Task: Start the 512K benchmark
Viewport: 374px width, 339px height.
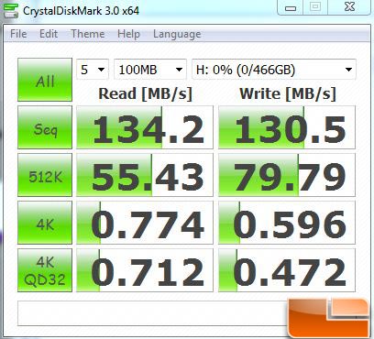Action: click(45, 175)
